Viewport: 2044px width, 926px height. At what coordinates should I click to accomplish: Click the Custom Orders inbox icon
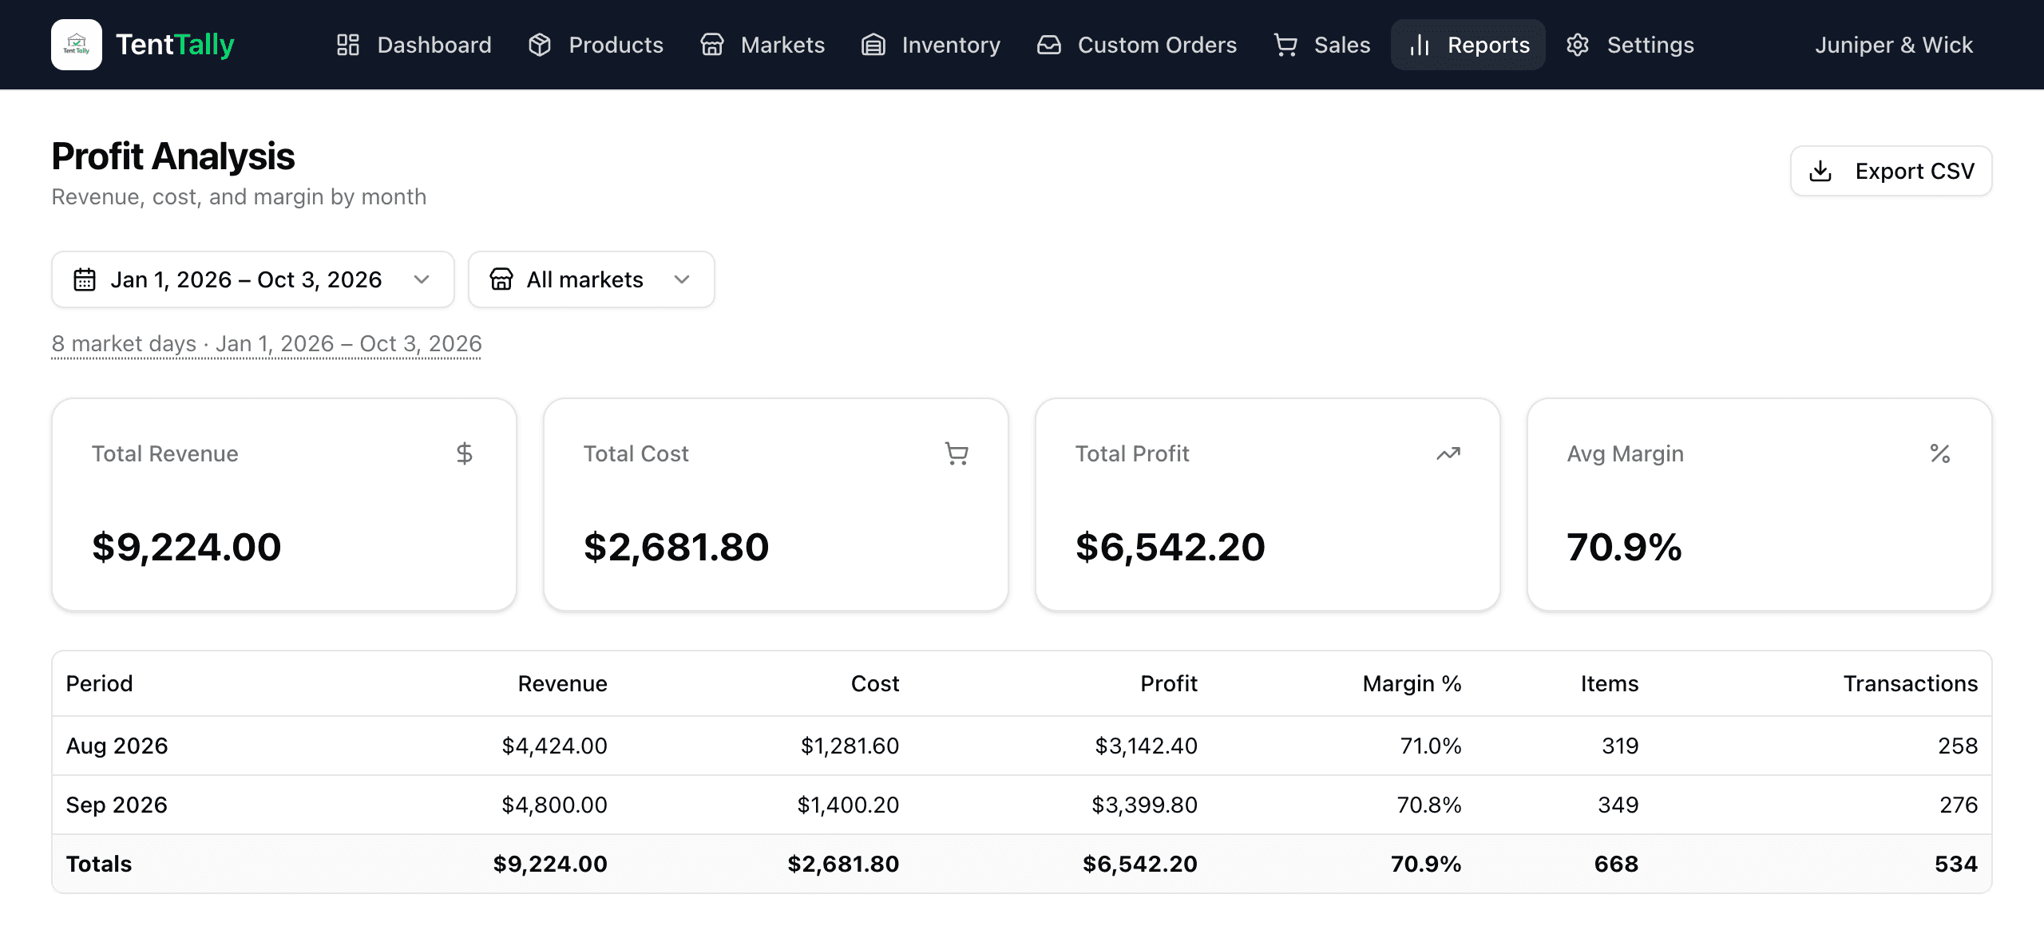click(x=1049, y=45)
